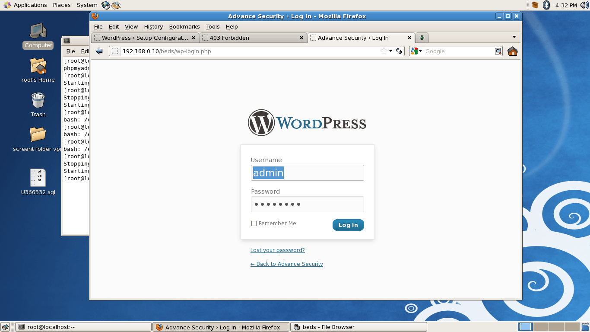The width and height of the screenshot is (590, 332).
Task: Click the clock showing 4:32 PM
Action: tap(566, 5)
